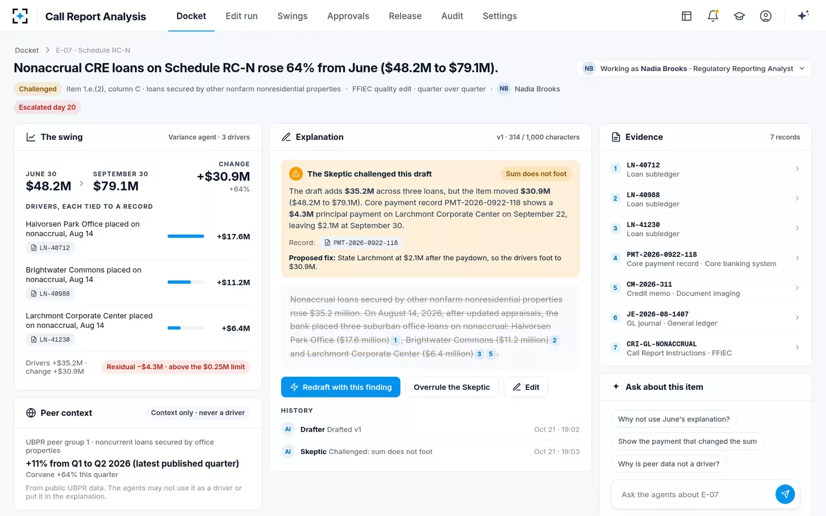The height and width of the screenshot is (516, 826).
Task: Click citation marker 5 in the struck-through draft
Action: (490, 354)
